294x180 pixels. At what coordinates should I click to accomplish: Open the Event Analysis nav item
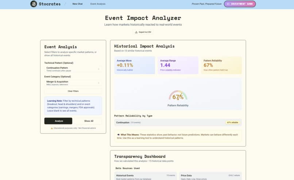[98, 4]
